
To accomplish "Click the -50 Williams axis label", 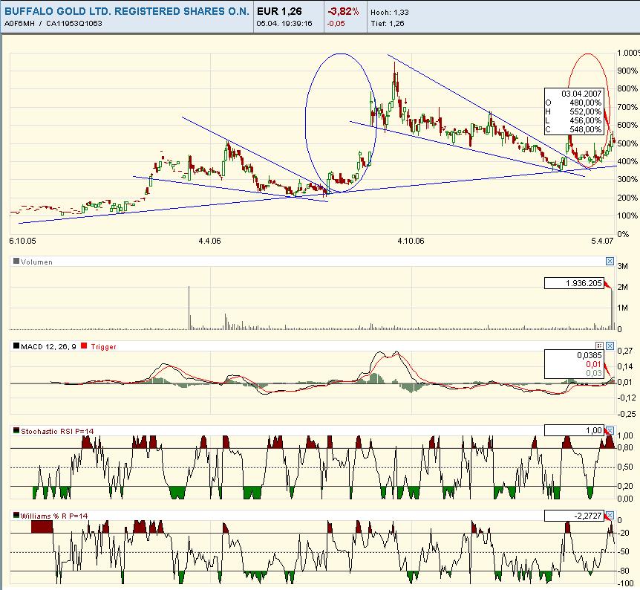I will (623, 552).
